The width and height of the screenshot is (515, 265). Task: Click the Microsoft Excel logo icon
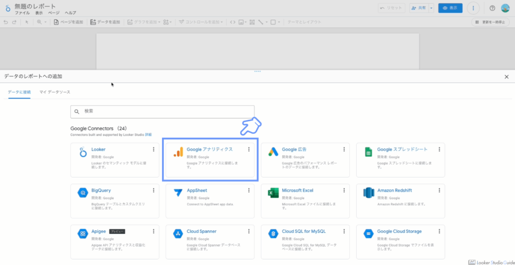[273, 193]
